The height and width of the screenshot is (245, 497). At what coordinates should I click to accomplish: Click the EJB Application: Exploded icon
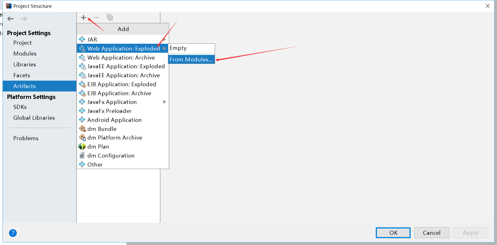(82, 84)
